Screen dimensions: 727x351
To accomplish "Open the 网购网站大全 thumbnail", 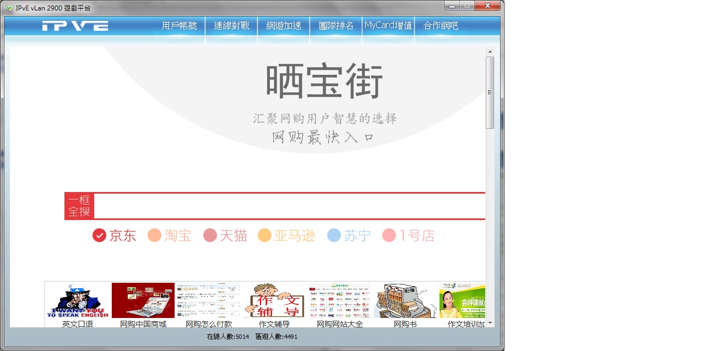I will (x=340, y=300).
